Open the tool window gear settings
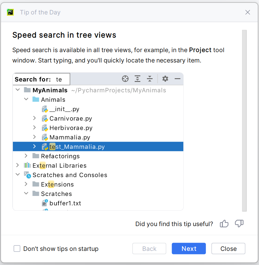This screenshot has height=265, width=259. pyautogui.click(x=165, y=79)
